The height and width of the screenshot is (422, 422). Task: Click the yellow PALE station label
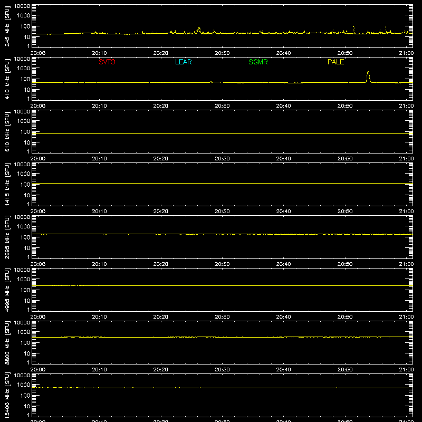[335, 62]
